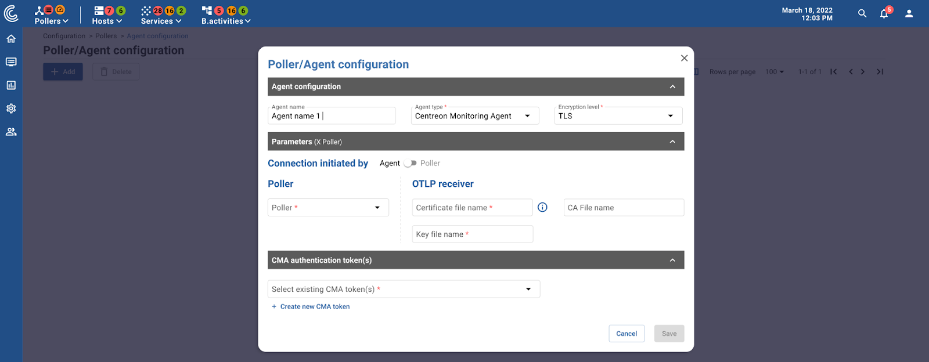Toggle connection initiated by Agent/Poller switch

[411, 164]
